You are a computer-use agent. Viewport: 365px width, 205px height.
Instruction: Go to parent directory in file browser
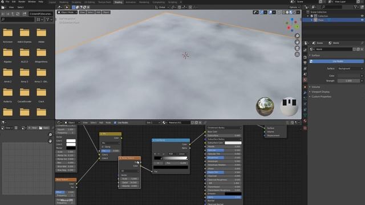pyautogui.click(x=13, y=14)
